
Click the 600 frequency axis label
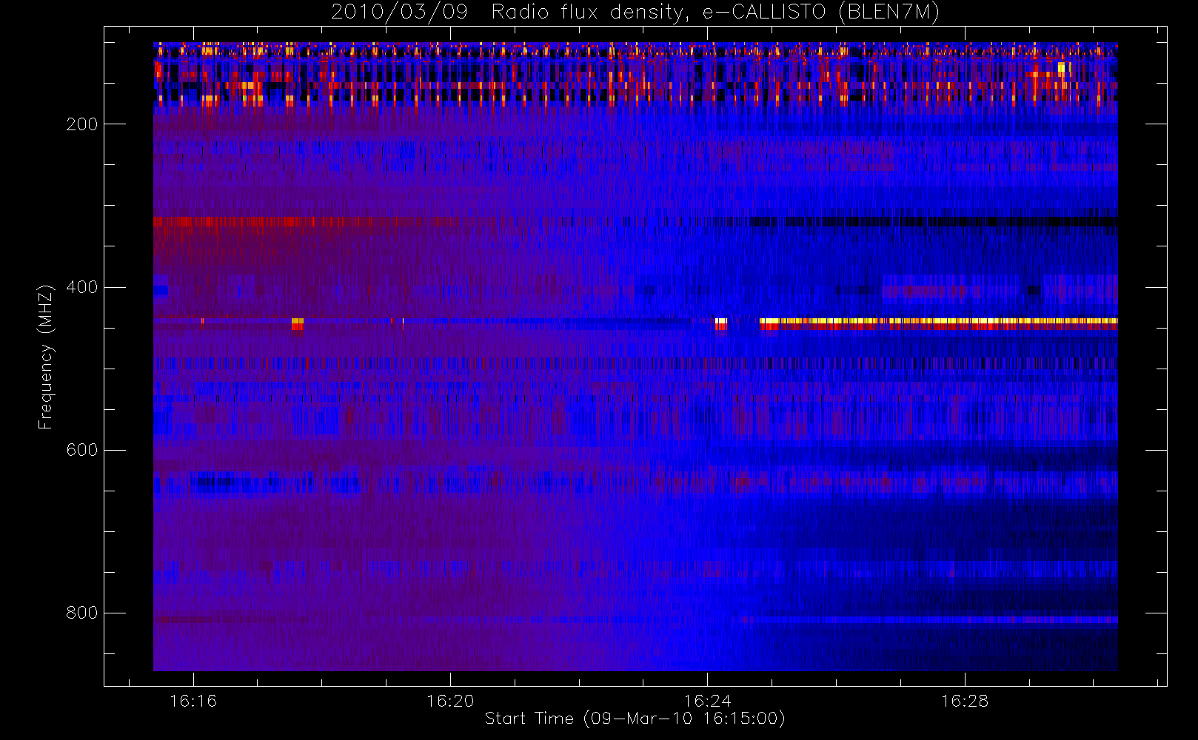82,450
